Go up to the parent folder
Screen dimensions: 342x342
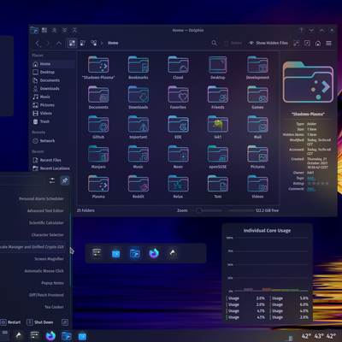[59, 43]
